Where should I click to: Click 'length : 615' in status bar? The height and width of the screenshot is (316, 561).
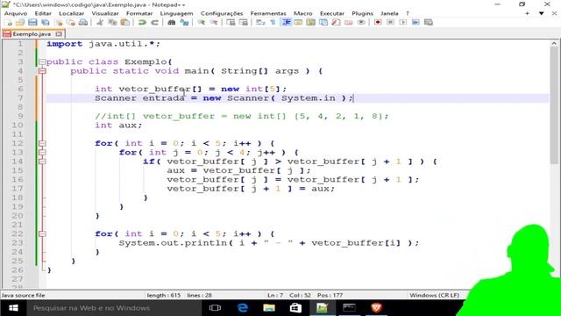pyautogui.click(x=164, y=295)
